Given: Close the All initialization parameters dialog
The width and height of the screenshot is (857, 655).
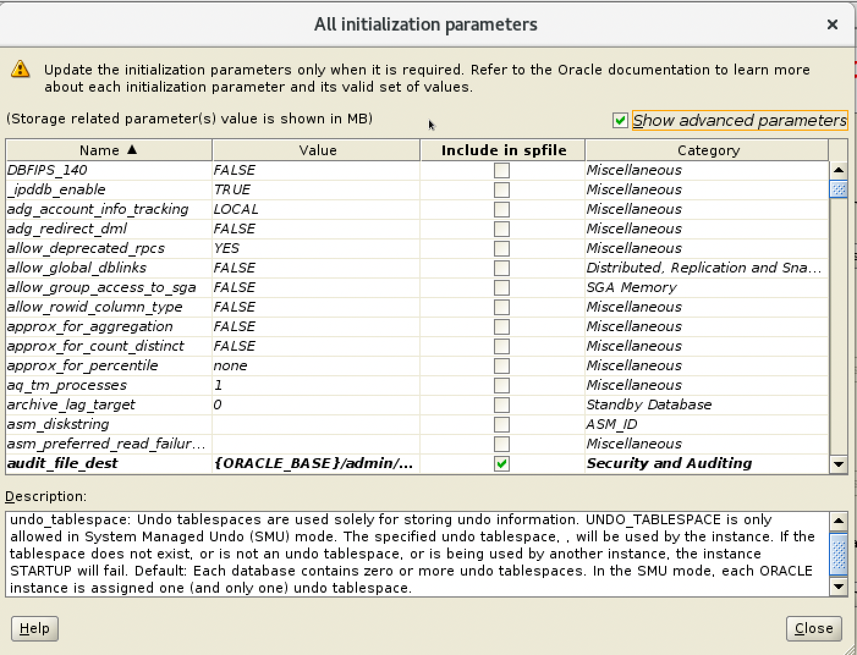Looking at the screenshot, I should pos(832,24).
